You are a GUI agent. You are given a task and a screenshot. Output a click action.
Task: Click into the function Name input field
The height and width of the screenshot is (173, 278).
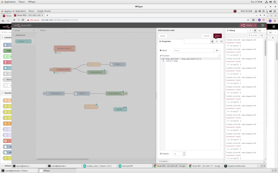coord(194,51)
